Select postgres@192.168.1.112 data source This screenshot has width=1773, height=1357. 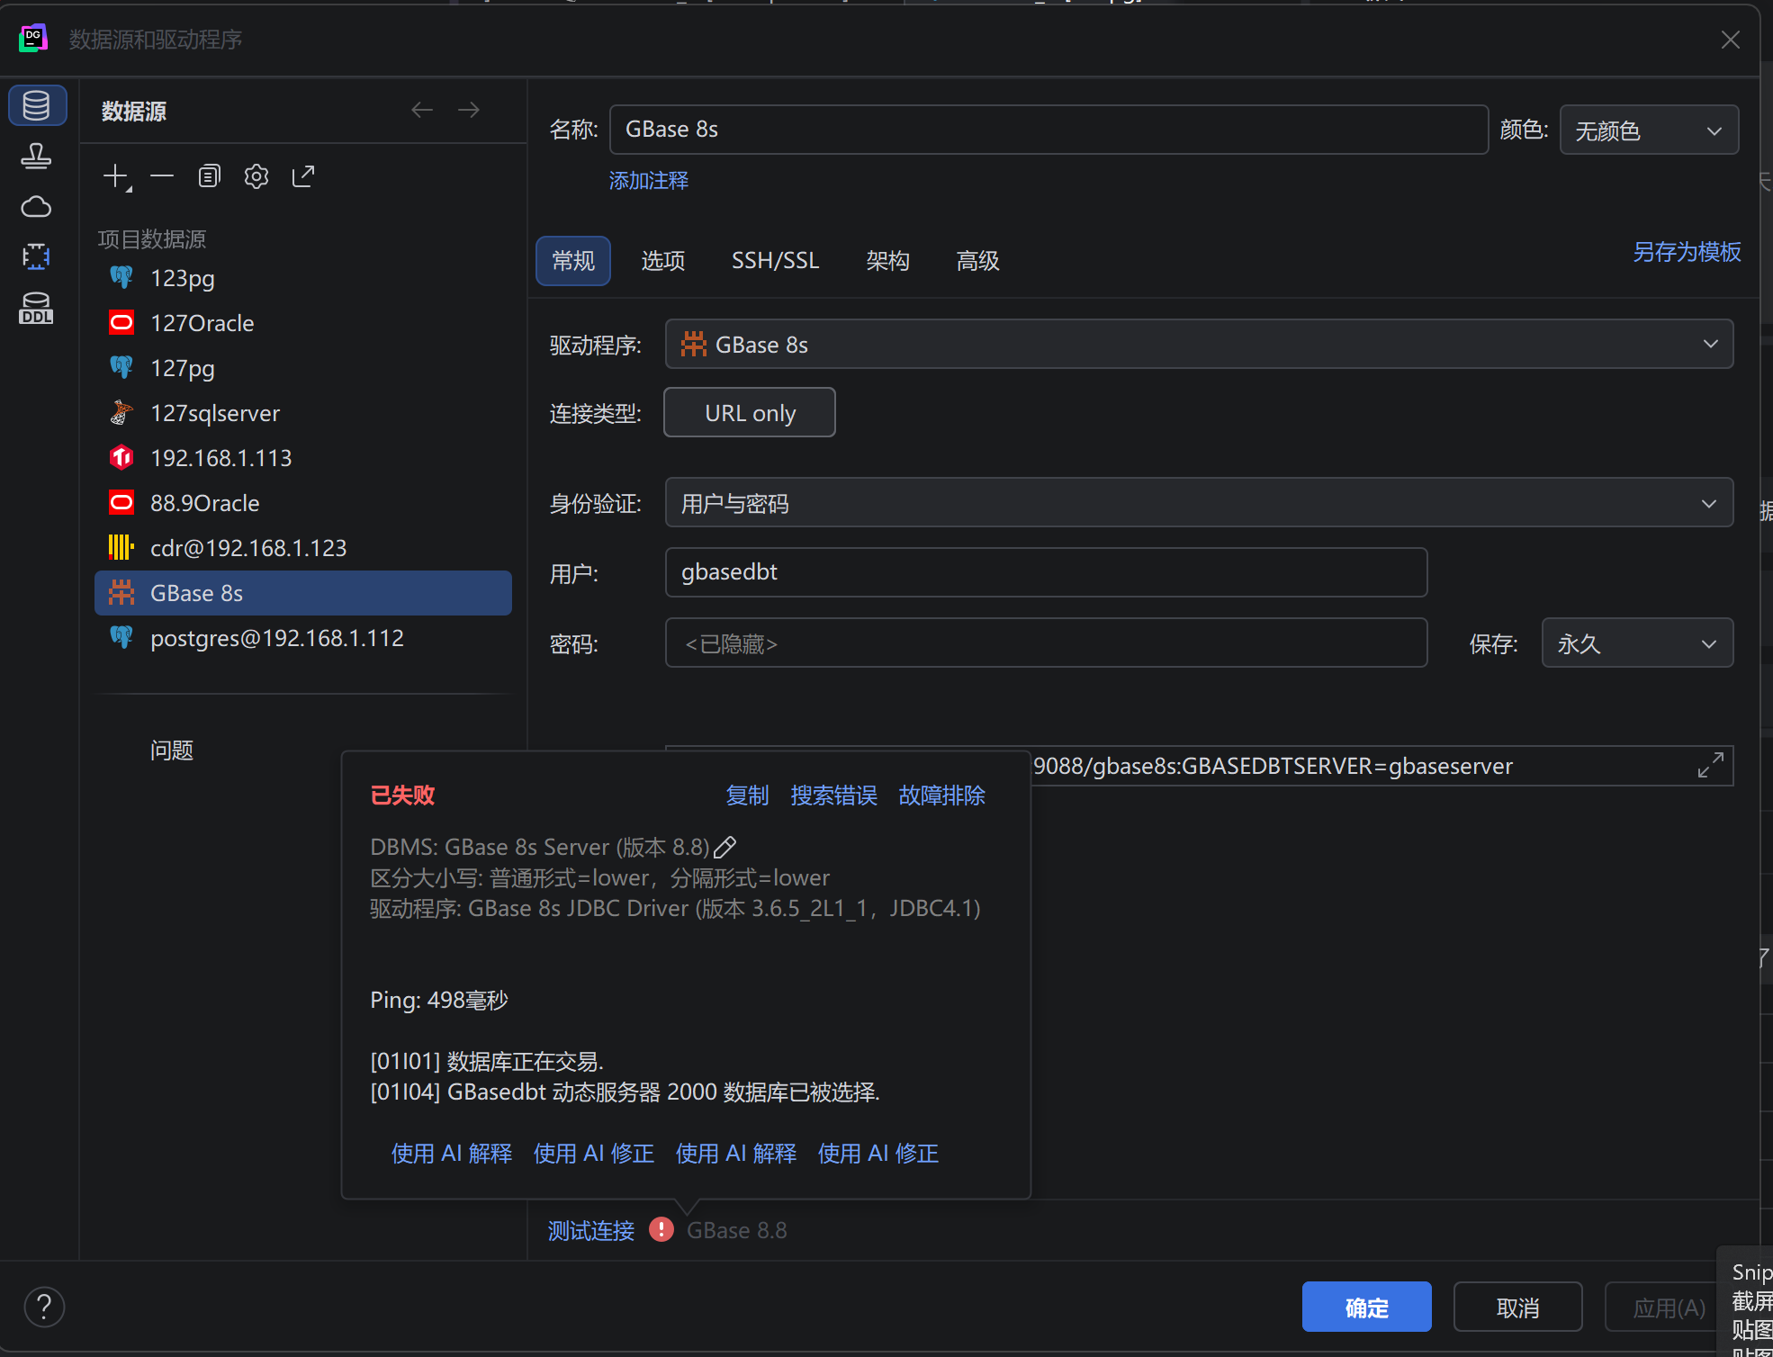point(303,638)
